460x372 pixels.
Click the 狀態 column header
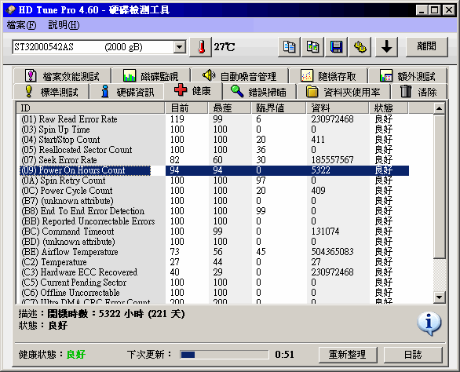pyautogui.click(x=389, y=108)
